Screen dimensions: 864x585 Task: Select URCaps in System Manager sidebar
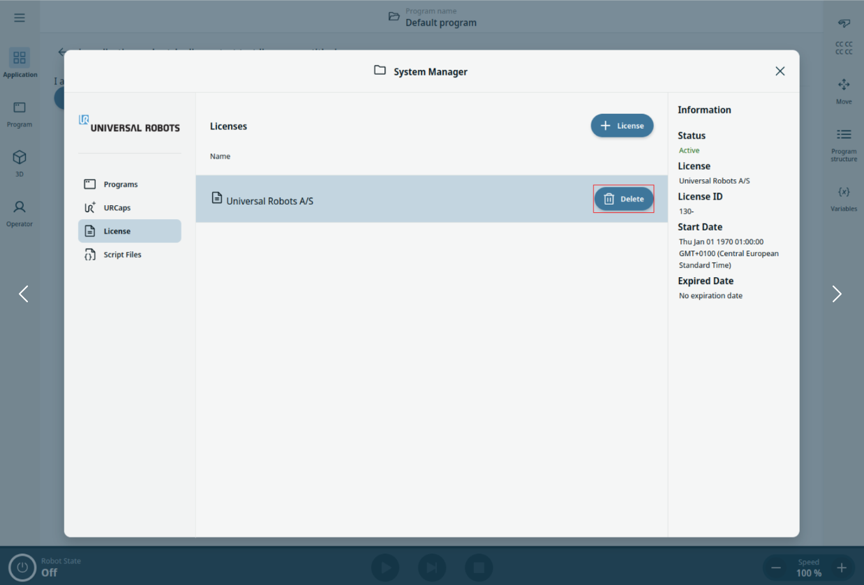coord(117,208)
